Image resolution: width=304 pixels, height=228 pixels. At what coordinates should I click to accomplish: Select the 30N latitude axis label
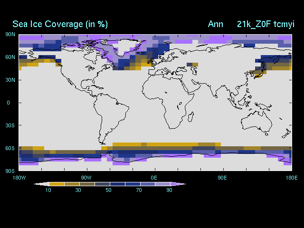(10, 80)
